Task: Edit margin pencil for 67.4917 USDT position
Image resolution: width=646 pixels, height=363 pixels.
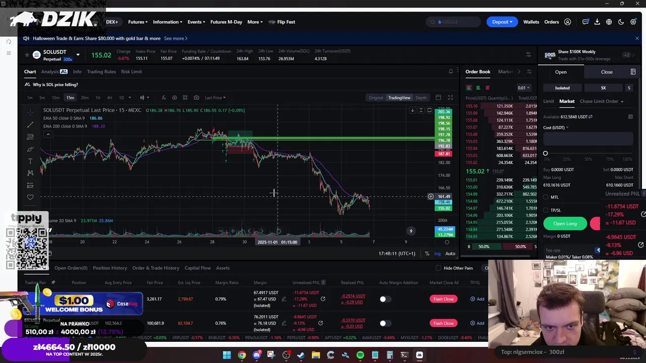Action: [284, 299]
